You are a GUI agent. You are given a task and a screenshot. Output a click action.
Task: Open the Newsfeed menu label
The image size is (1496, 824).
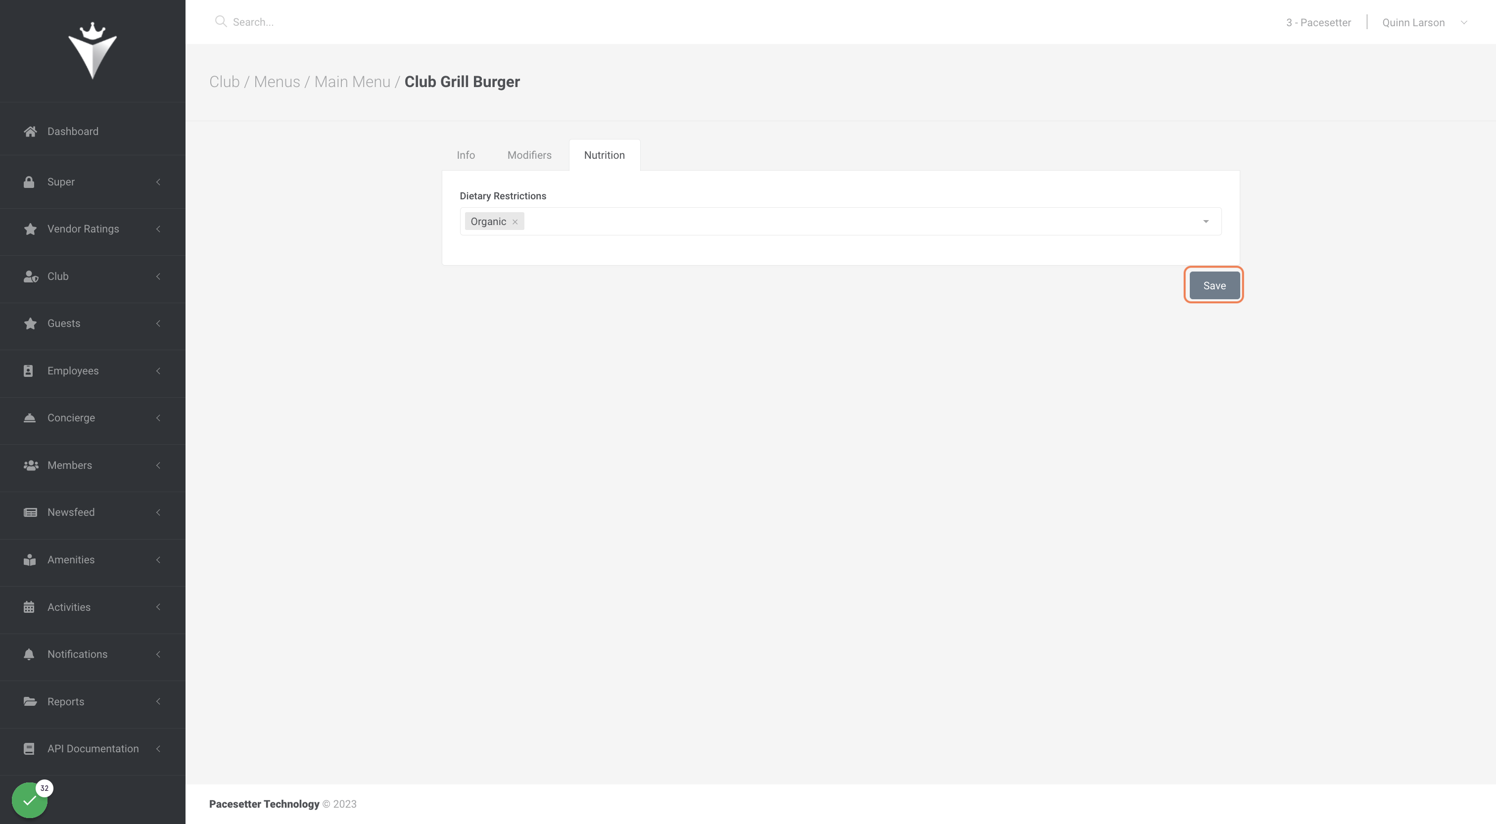(71, 512)
